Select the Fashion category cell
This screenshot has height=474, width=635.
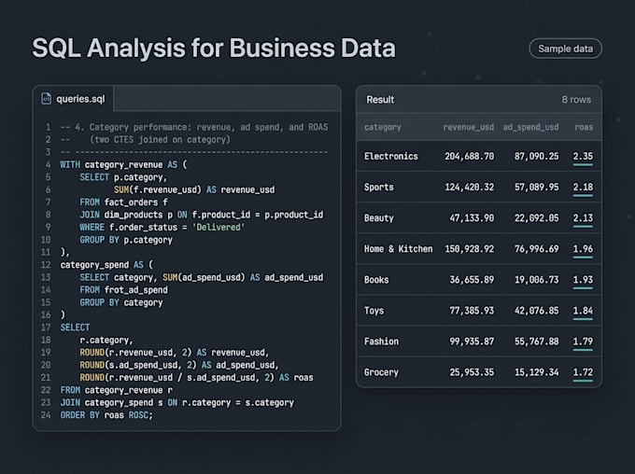point(381,342)
